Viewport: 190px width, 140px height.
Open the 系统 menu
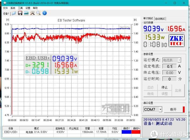[13, 8]
